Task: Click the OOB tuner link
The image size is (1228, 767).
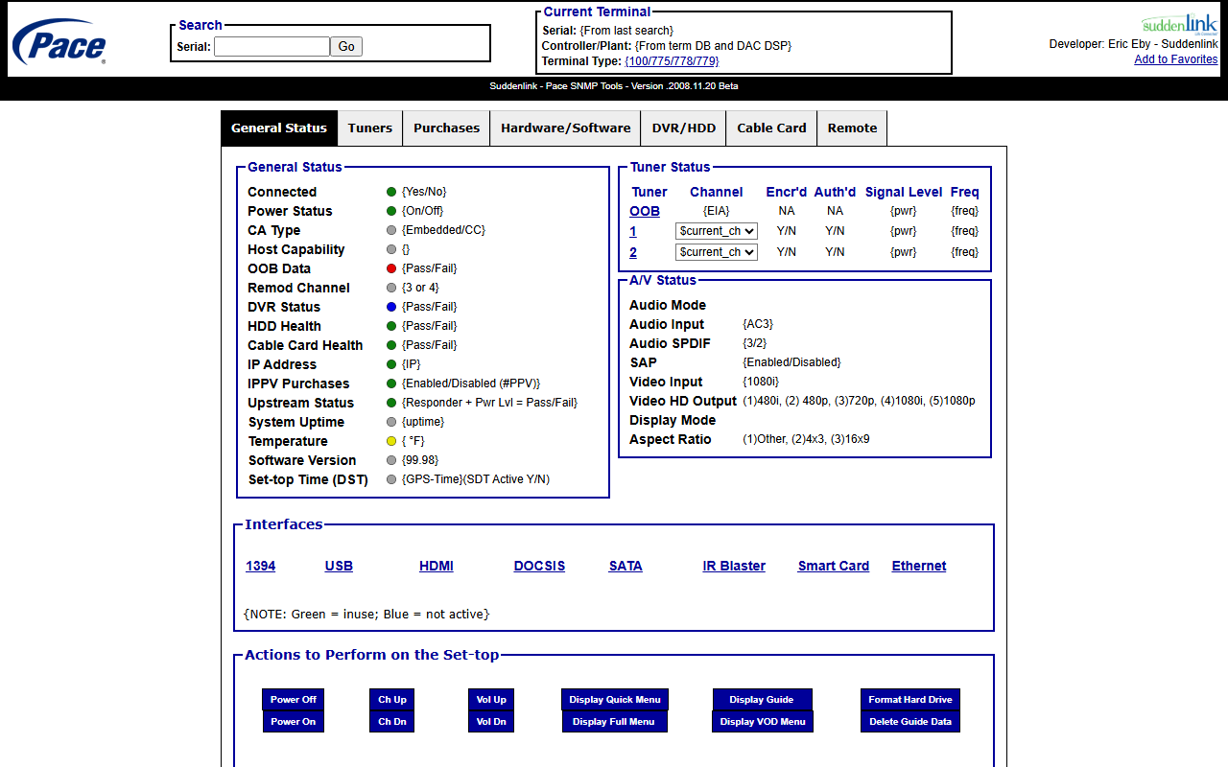Action: (645, 211)
